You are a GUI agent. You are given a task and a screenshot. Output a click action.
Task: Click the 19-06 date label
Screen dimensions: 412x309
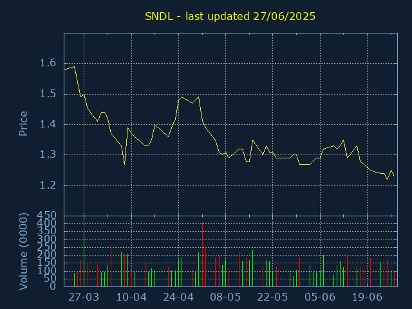[x=367, y=297]
